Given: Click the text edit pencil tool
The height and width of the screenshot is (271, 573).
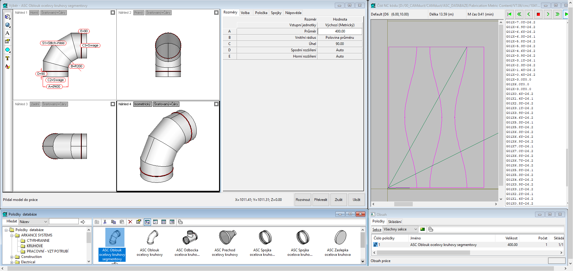Looking at the screenshot, I should pyautogui.click(x=7, y=66).
